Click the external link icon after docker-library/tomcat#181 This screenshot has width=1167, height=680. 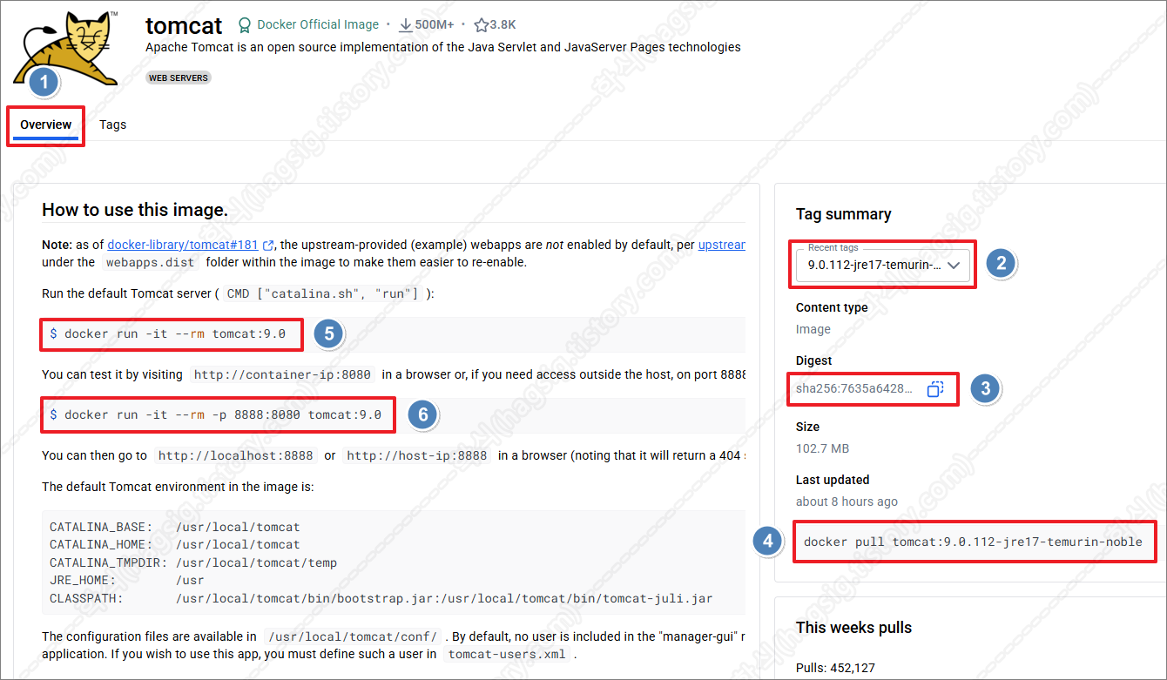pyautogui.click(x=268, y=246)
